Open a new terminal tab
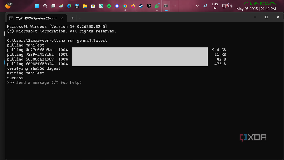Image resolution: width=284 pixels, height=160 pixels. (72, 18)
